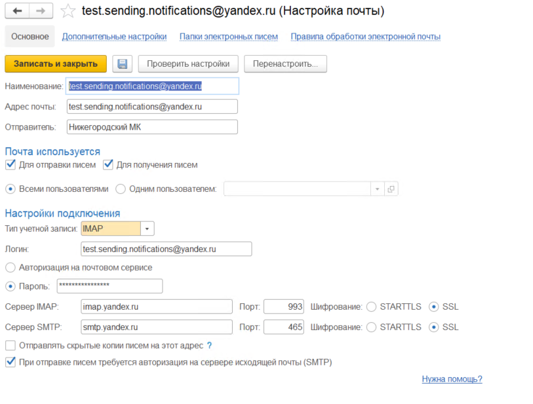
Task: Uncheck 'Для отправки писем' checkbox
Action: point(10,165)
